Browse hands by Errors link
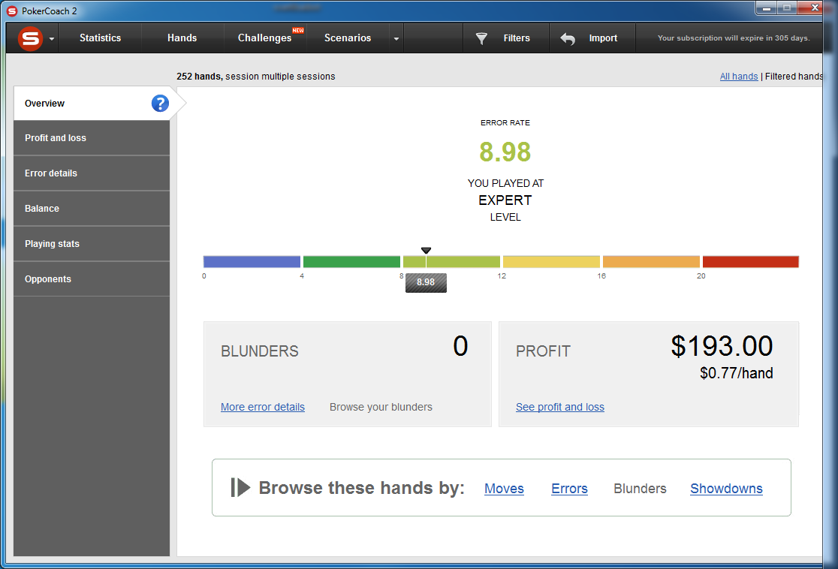This screenshot has width=838, height=569. 569,489
